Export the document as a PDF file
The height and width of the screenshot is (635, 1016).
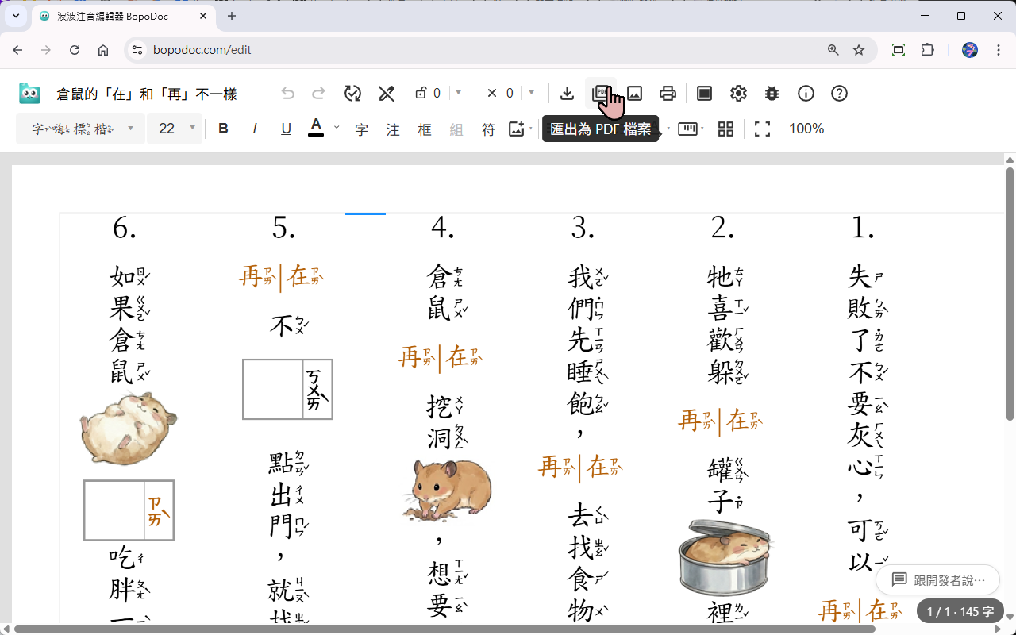click(x=601, y=93)
